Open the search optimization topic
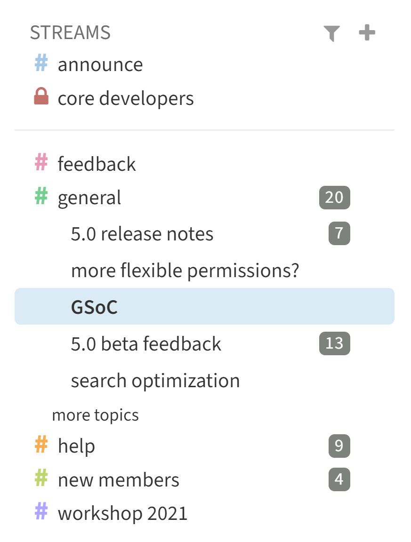The width and height of the screenshot is (411, 542). [155, 381]
